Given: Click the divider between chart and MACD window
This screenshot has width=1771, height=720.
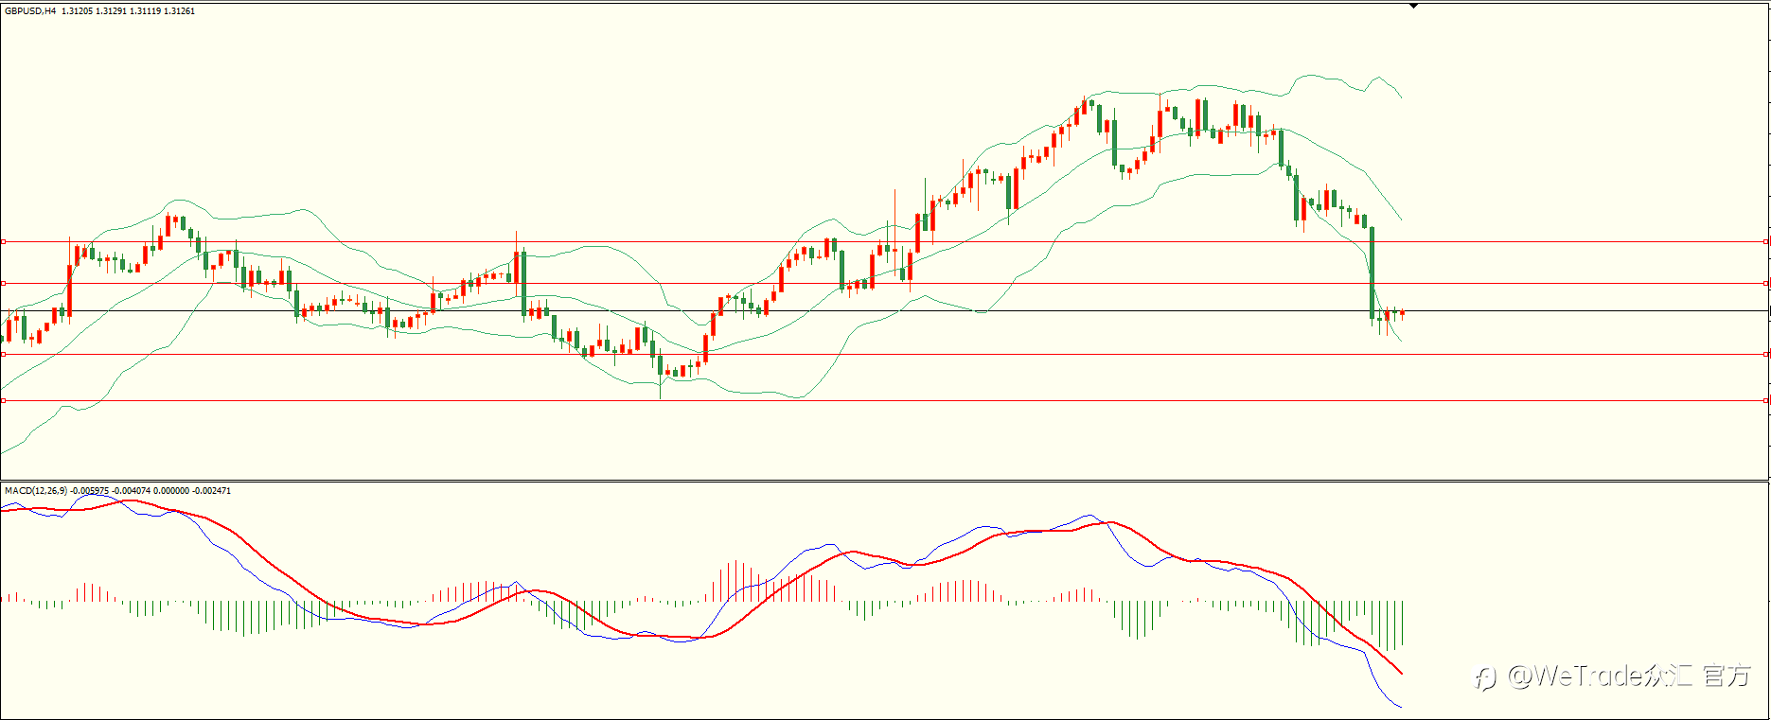Looking at the screenshot, I should point(885,482).
